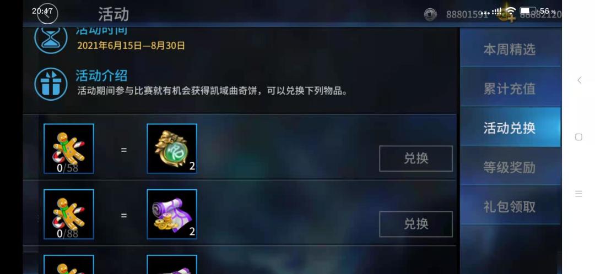Tap the circular back arrow button
The height and width of the screenshot is (274, 595).
point(47,14)
